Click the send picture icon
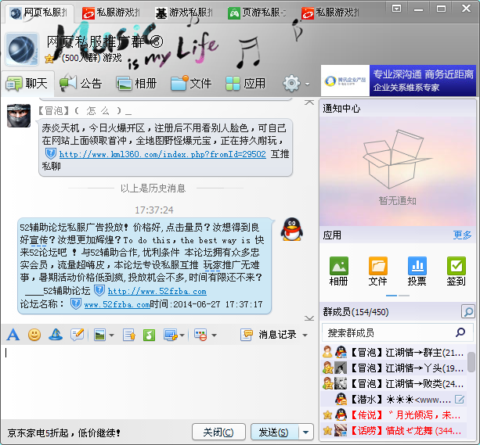Screen dimensions: 480x445 click(x=99, y=335)
